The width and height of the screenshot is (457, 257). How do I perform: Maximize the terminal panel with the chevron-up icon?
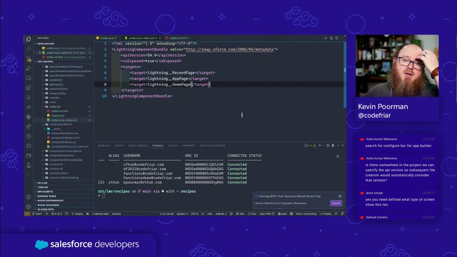pyautogui.click(x=338, y=145)
